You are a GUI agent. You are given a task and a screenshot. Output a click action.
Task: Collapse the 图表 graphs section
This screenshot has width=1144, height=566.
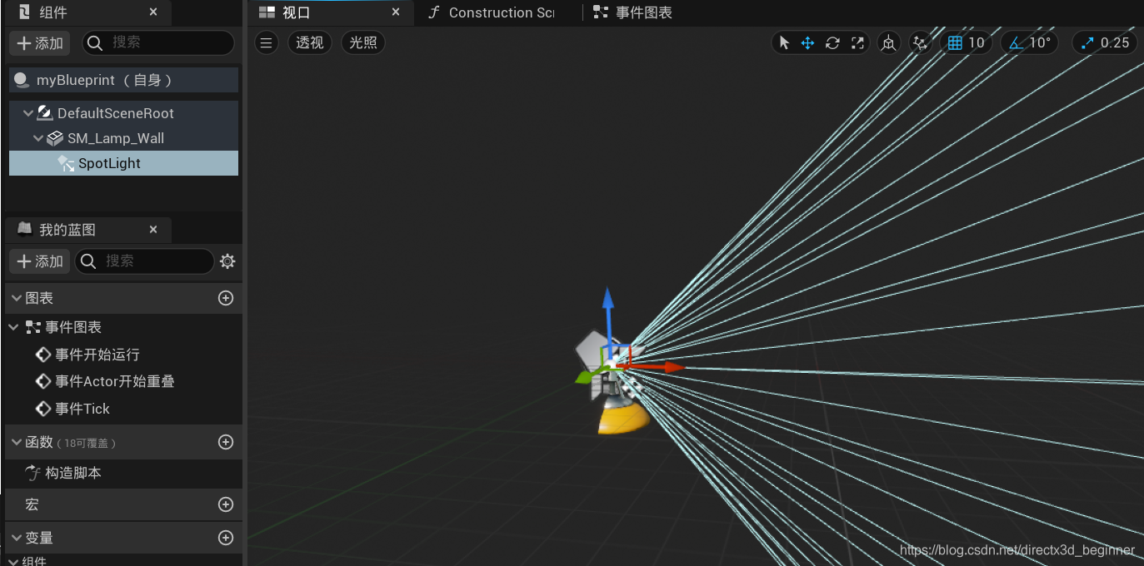(15, 298)
